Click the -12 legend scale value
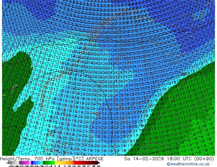Screen dimensions: 217x167 46,166
